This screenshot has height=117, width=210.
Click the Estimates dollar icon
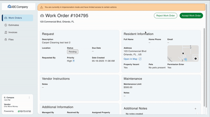tap(5, 25)
